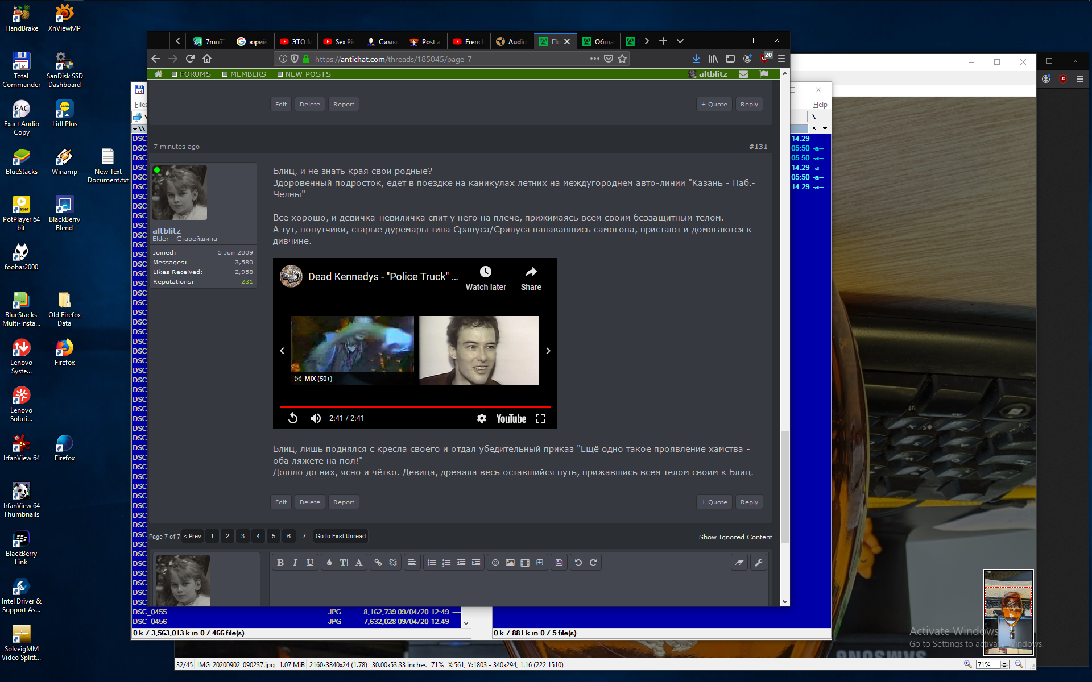The height and width of the screenshot is (682, 1092).
Task: Open page 3 of the thread
Action: coord(243,536)
